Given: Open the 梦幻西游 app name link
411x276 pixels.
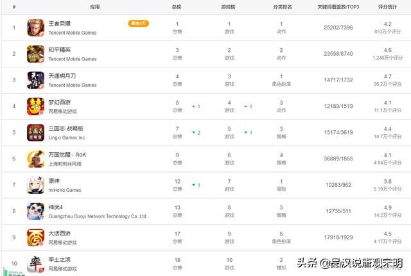Looking at the screenshot, I should (x=60, y=102).
